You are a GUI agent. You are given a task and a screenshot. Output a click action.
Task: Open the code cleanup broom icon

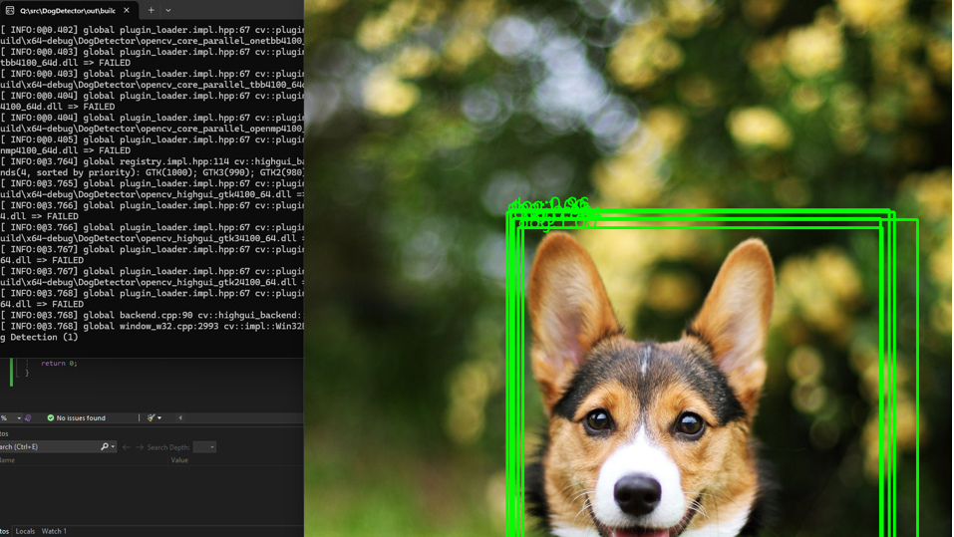point(151,418)
